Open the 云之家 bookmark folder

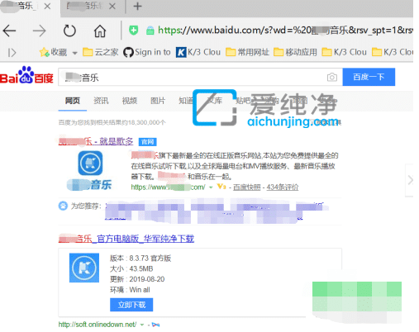100,52
